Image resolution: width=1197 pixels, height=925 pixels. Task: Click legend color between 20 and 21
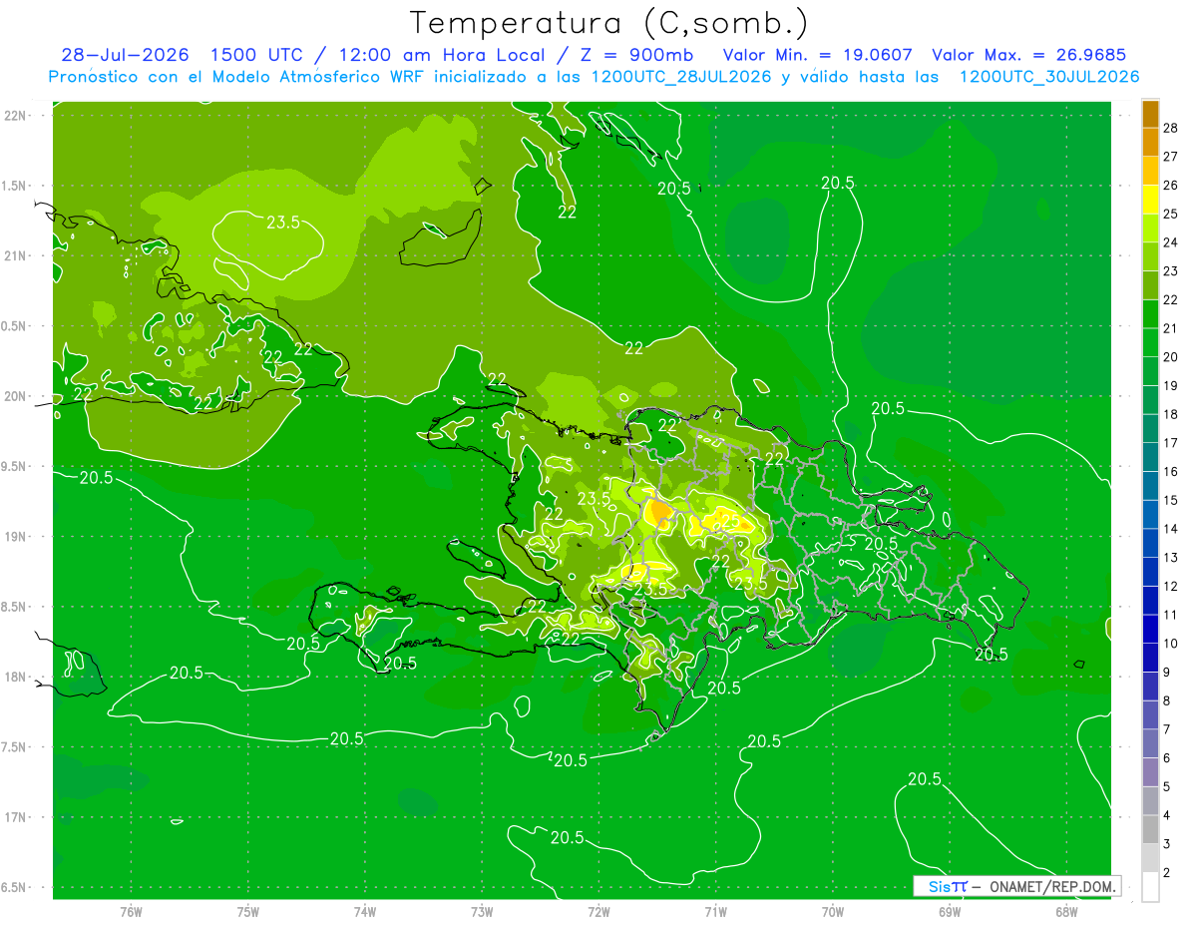pyautogui.click(x=1151, y=342)
